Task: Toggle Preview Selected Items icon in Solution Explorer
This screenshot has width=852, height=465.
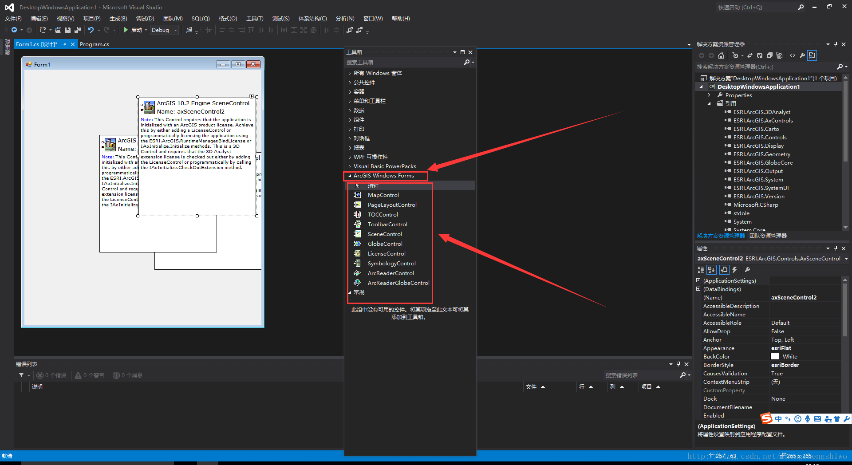Action: point(812,55)
